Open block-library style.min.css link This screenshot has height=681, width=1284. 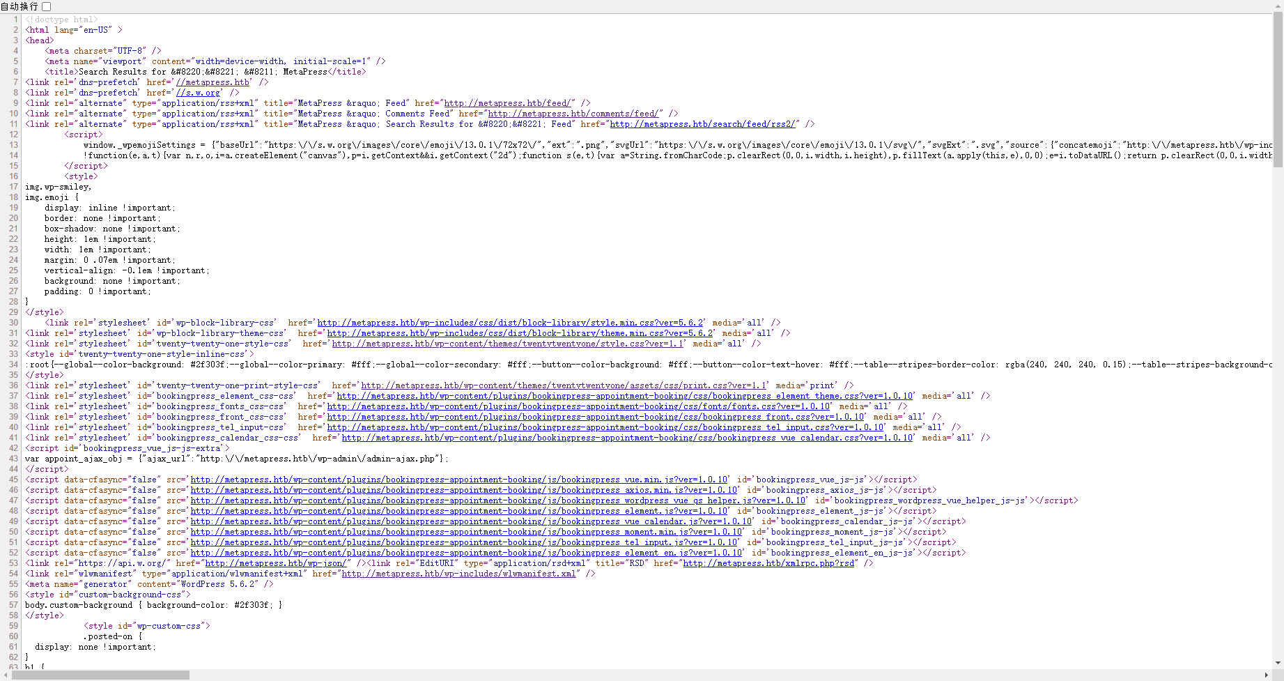coord(510,323)
